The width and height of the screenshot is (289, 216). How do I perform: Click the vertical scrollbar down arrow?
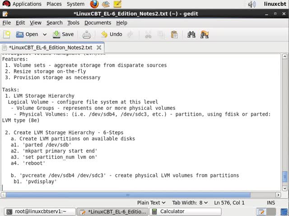[285, 189]
